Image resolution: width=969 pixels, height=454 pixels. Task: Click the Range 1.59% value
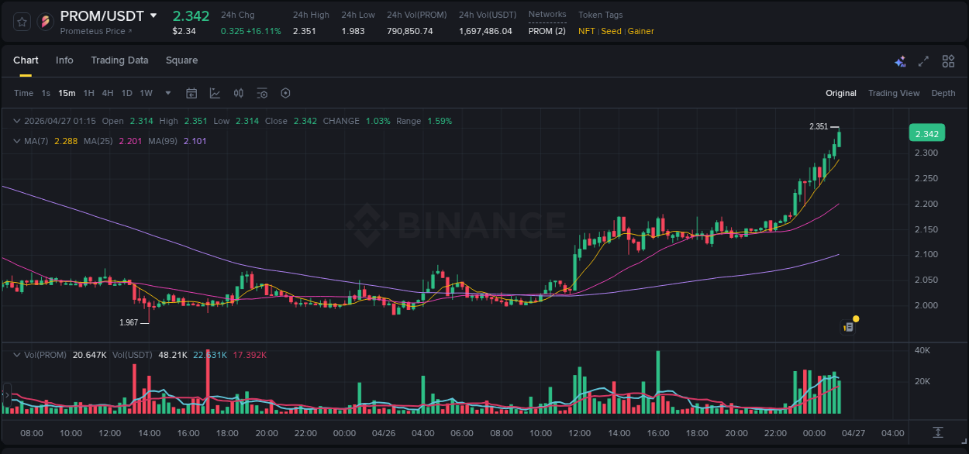(x=440, y=121)
